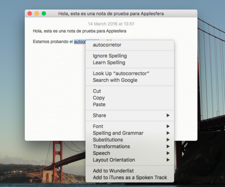Image resolution: width=225 pixels, height=187 pixels.
Task: Open the Speech submenu
Action: pyautogui.click(x=129, y=153)
